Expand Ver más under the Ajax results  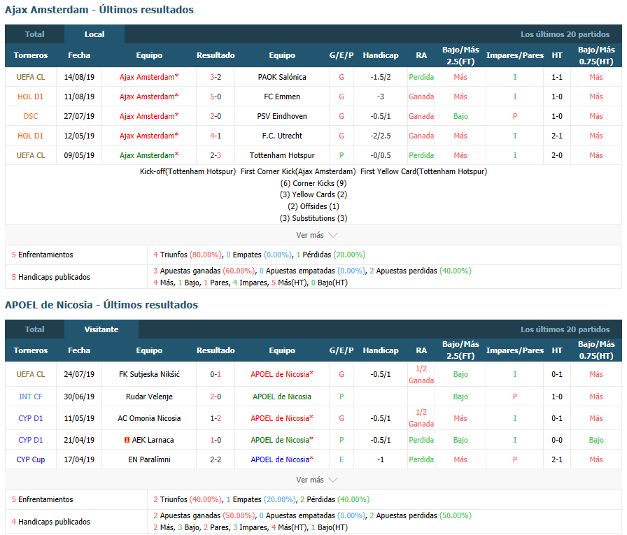(x=317, y=235)
